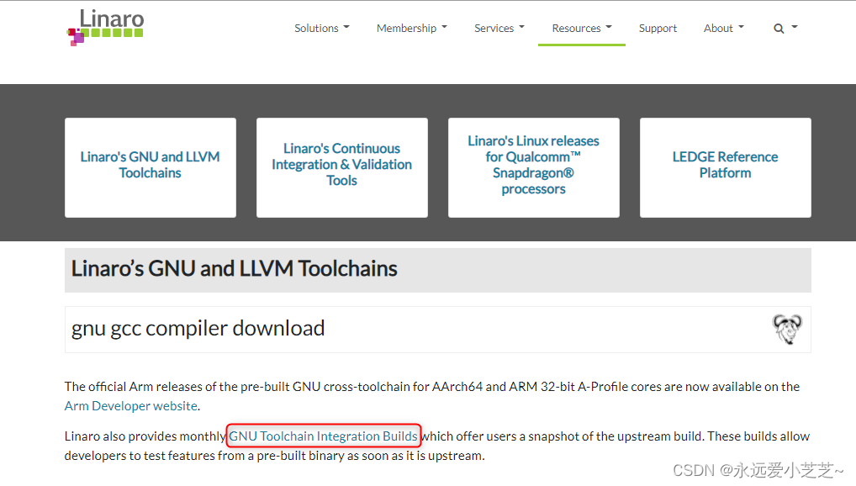Screen dimensions: 856x486
Task: Open the Support menu item
Action: [658, 28]
